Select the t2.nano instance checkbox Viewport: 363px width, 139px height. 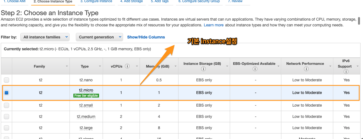coord(6,80)
